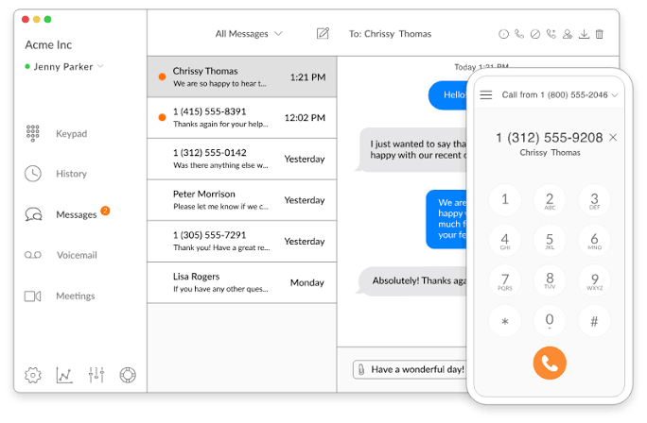Open conversation with 1 (305) 555-7291

pos(242,242)
